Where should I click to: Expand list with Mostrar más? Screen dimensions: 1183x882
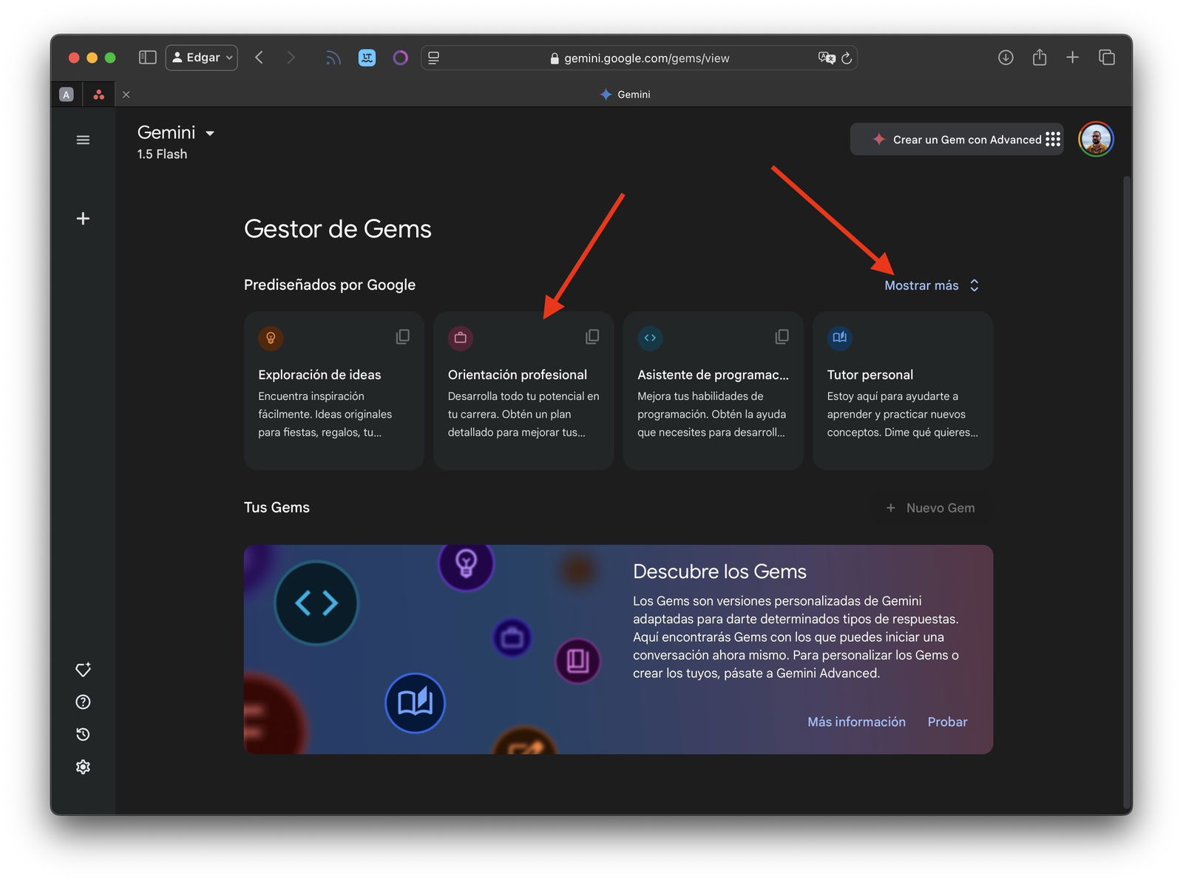point(932,285)
